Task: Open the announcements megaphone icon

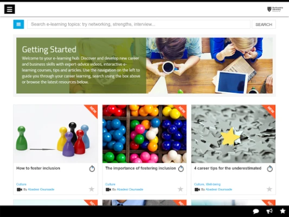Action: click(x=269, y=211)
